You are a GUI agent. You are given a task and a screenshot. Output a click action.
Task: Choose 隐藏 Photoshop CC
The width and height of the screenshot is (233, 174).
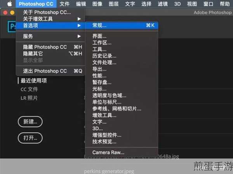pyautogui.click(x=50, y=47)
